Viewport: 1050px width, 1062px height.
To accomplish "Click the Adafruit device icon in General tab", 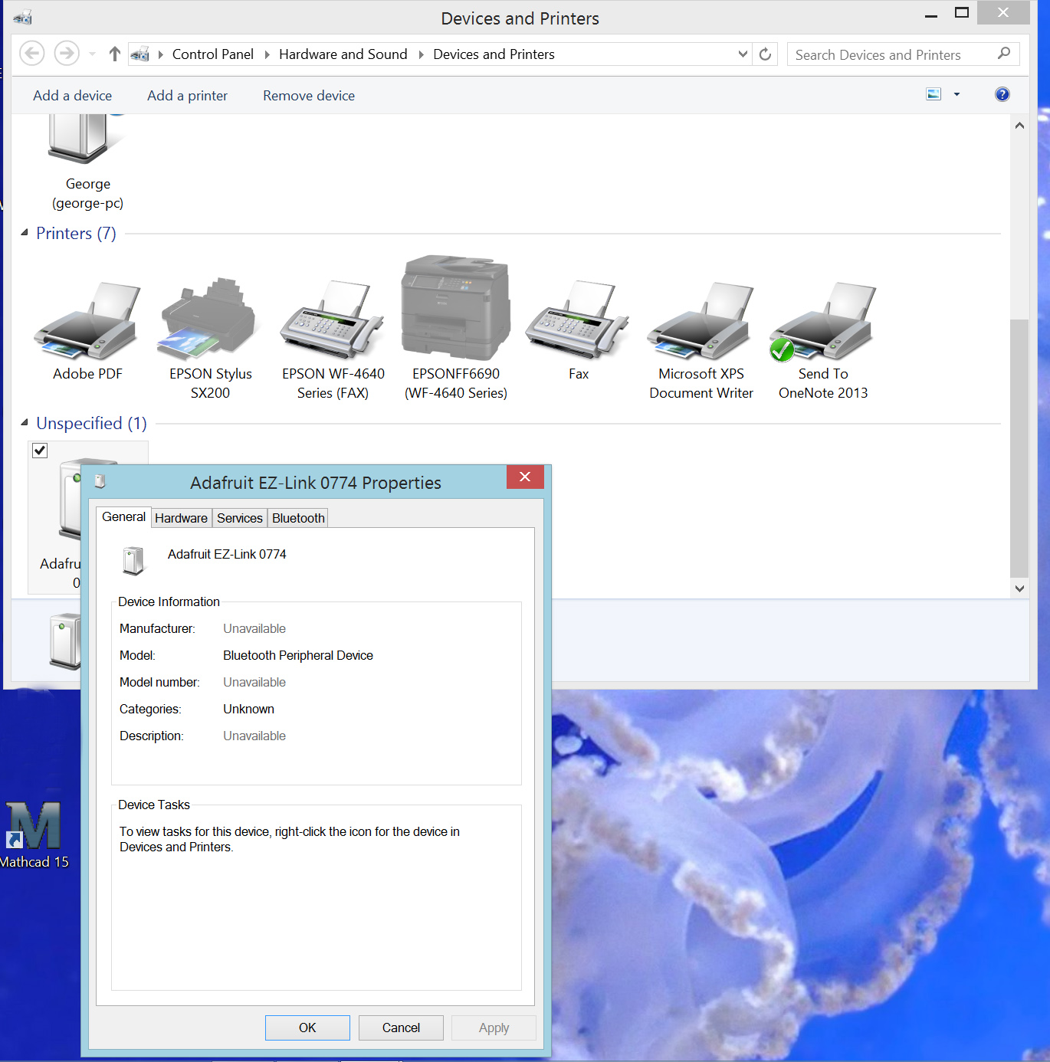I will [x=133, y=560].
